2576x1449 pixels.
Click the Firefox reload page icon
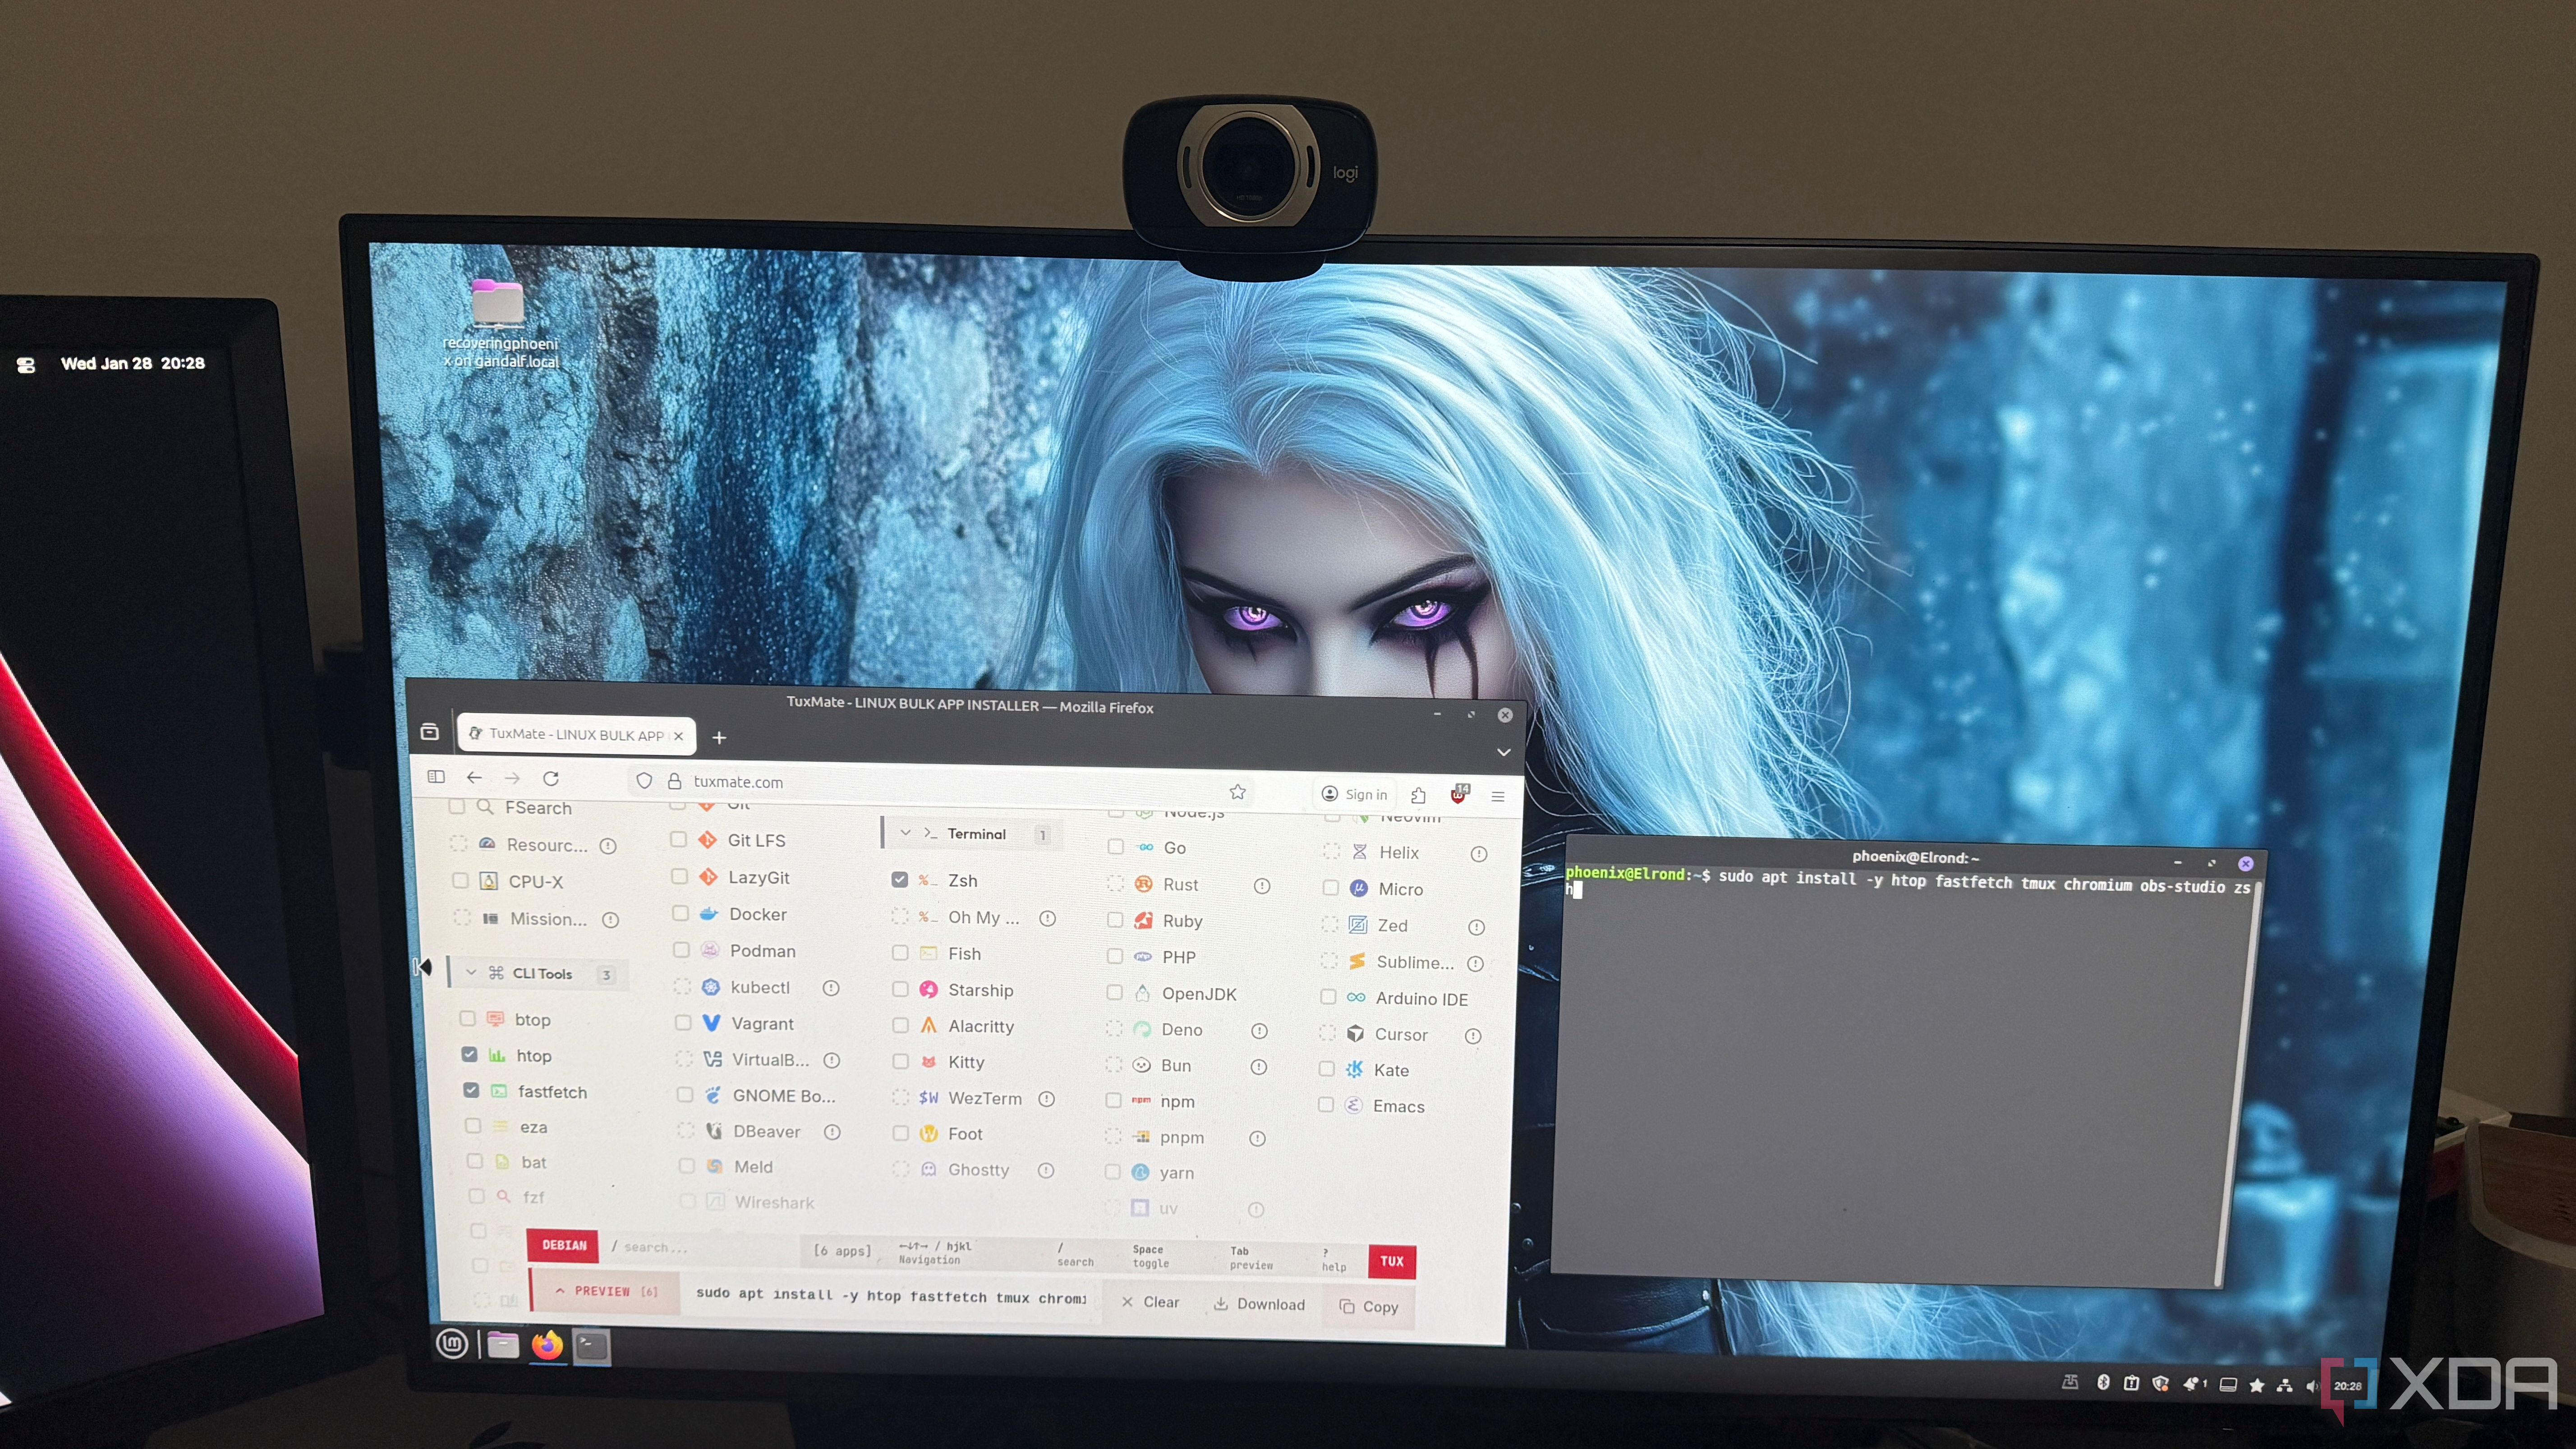[x=550, y=778]
